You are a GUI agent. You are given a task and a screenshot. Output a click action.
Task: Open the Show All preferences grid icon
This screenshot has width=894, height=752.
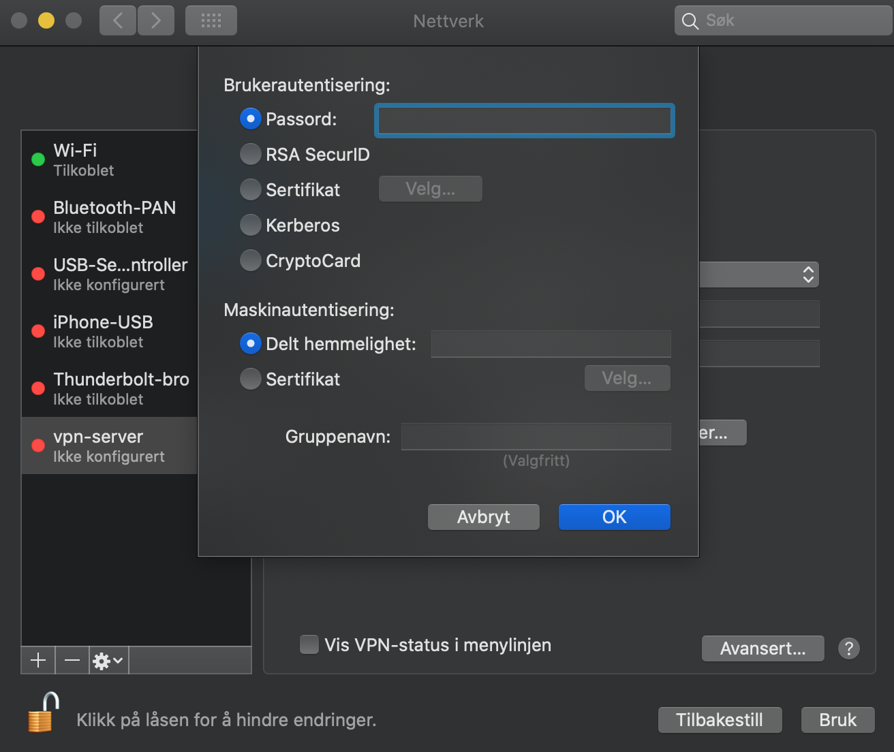pos(211,20)
